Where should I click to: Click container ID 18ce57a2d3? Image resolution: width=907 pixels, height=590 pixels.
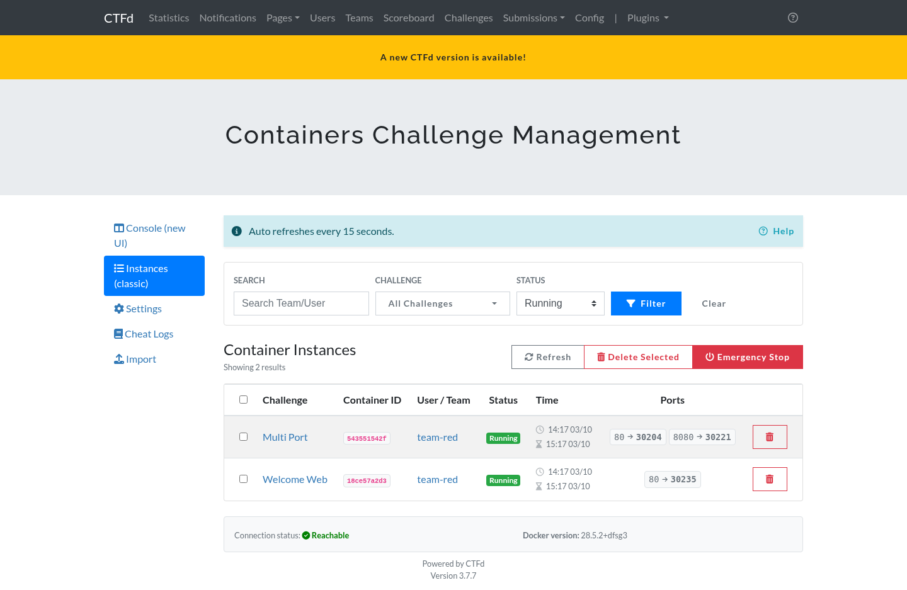367,480
